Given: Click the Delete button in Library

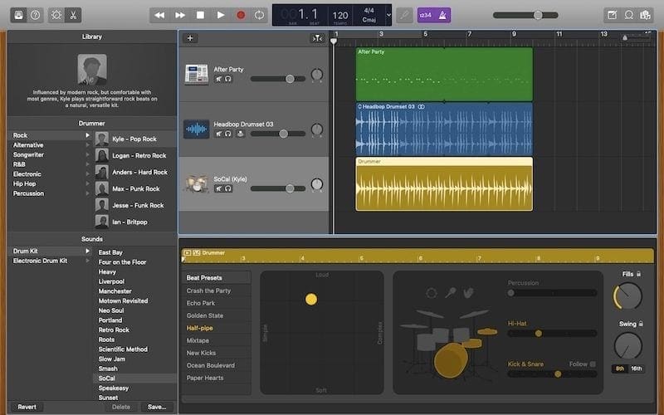Looking at the screenshot, I should (x=121, y=407).
